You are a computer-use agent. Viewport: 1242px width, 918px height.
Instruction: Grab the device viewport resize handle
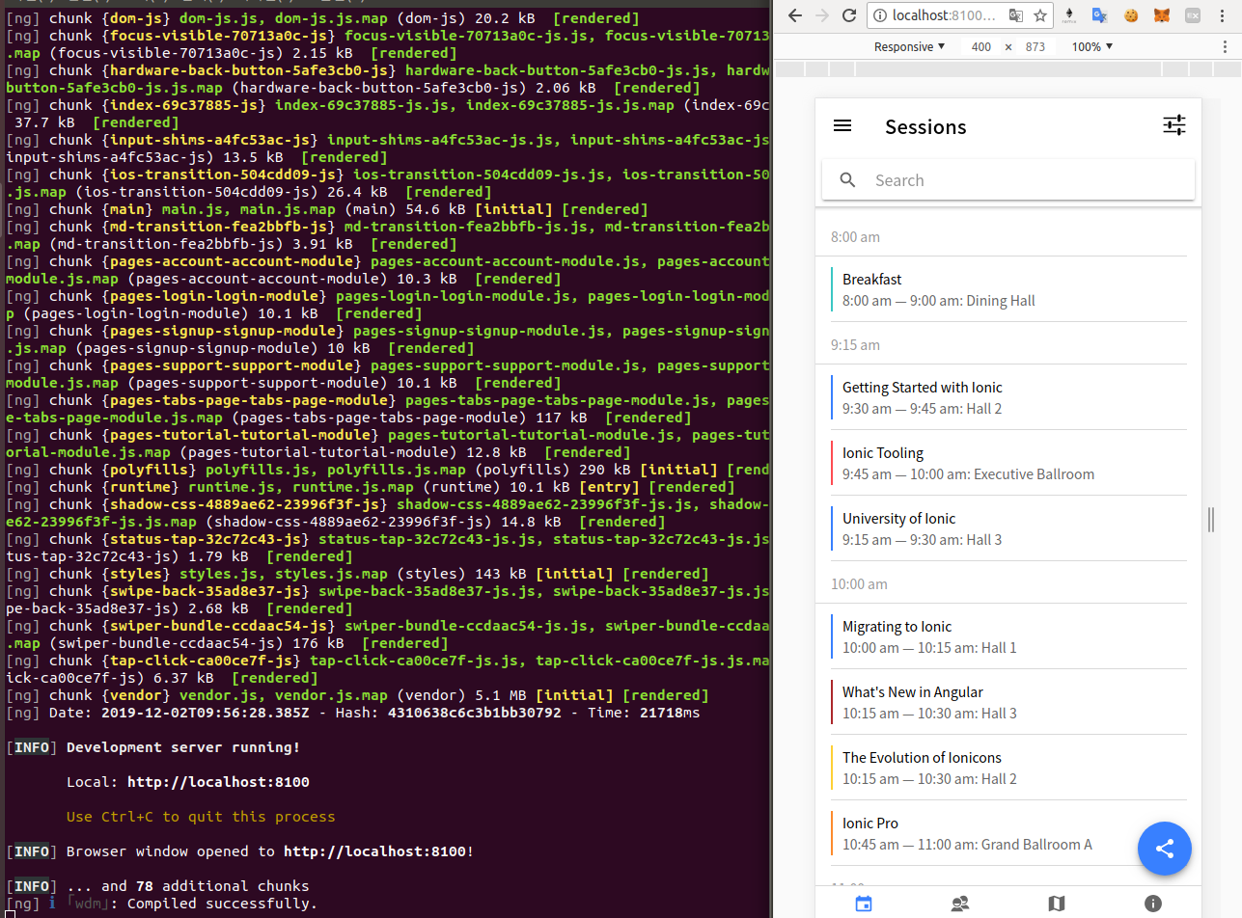point(1211,519)
